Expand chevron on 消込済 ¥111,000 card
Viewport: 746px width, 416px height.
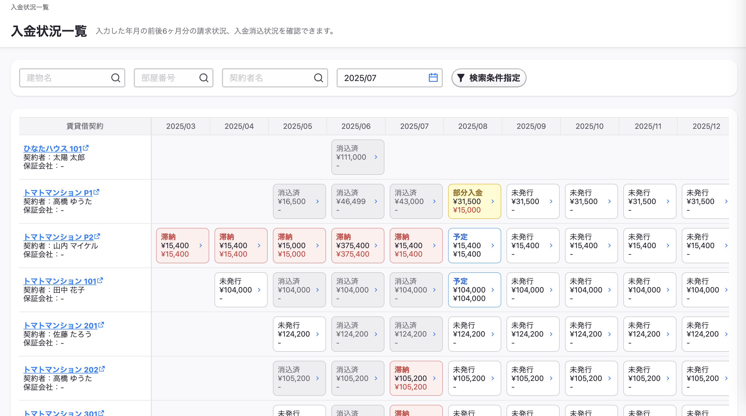pos(376,157)
